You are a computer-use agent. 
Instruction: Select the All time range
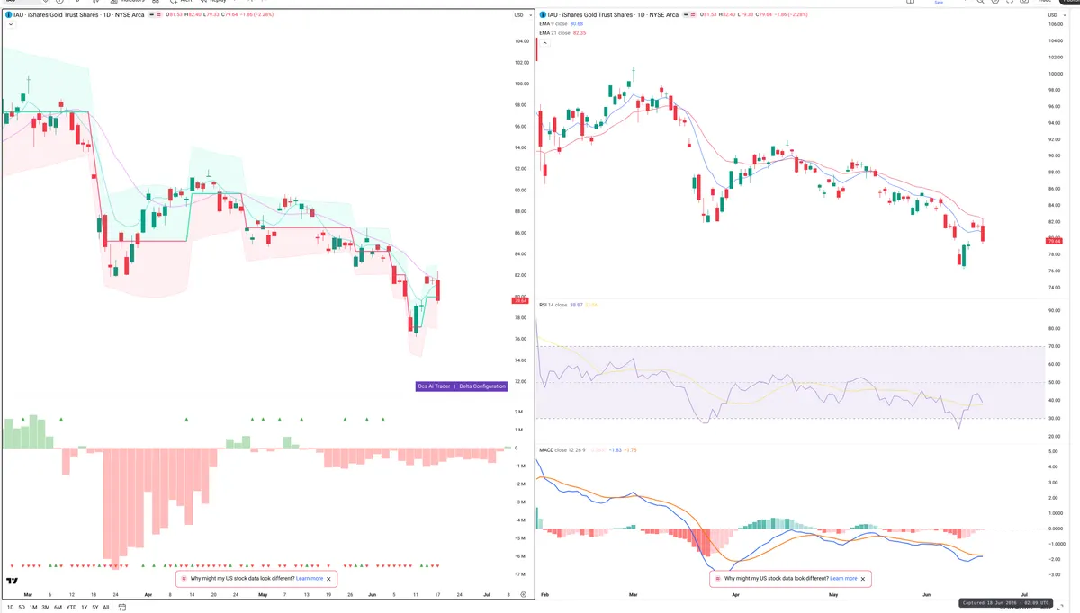pyautogui.click(x=105, y=607)
